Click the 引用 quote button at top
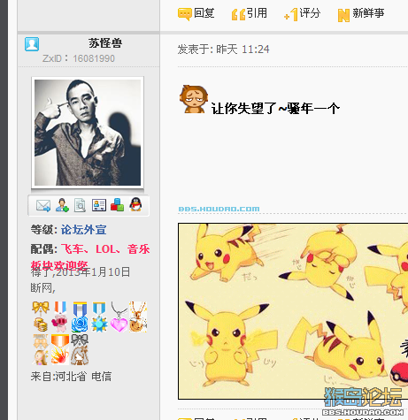Screen dimensions: 408x420 pos(250,13)
